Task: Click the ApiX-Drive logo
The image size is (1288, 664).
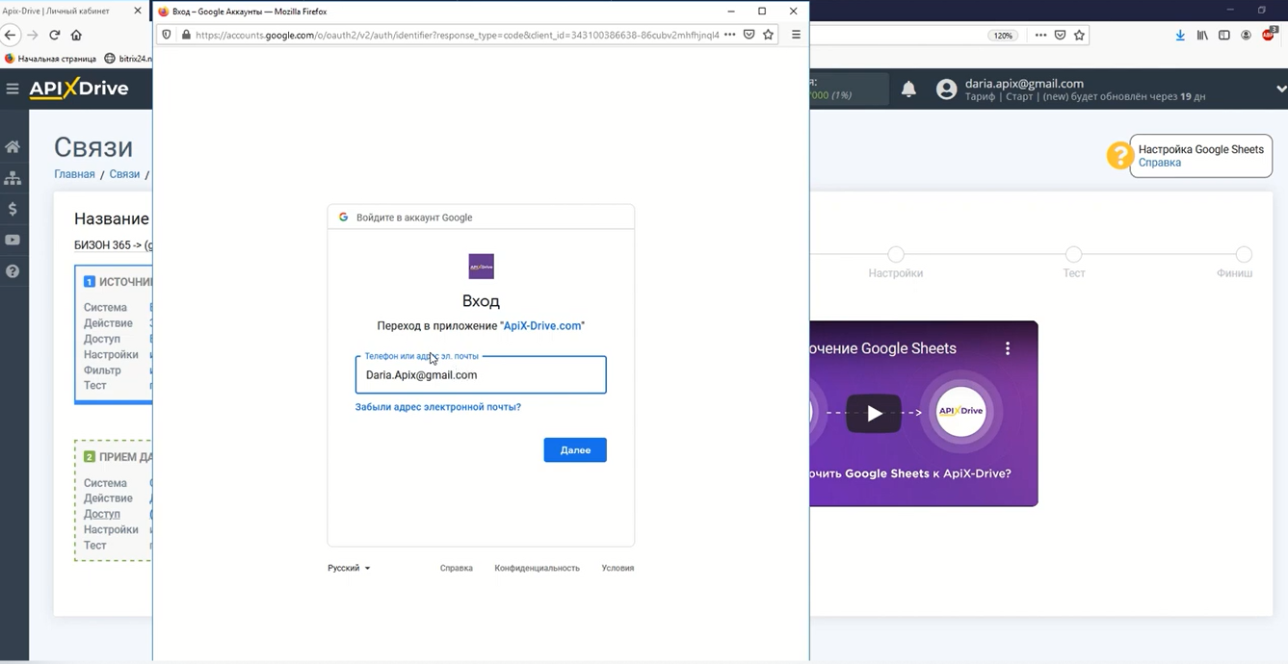Action: point(79,89)
